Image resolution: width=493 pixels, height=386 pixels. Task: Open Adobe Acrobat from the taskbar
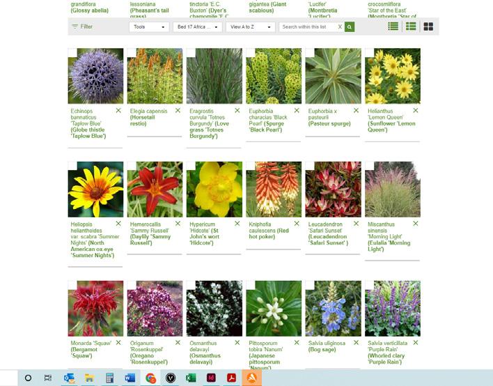(x=231, y=378)
